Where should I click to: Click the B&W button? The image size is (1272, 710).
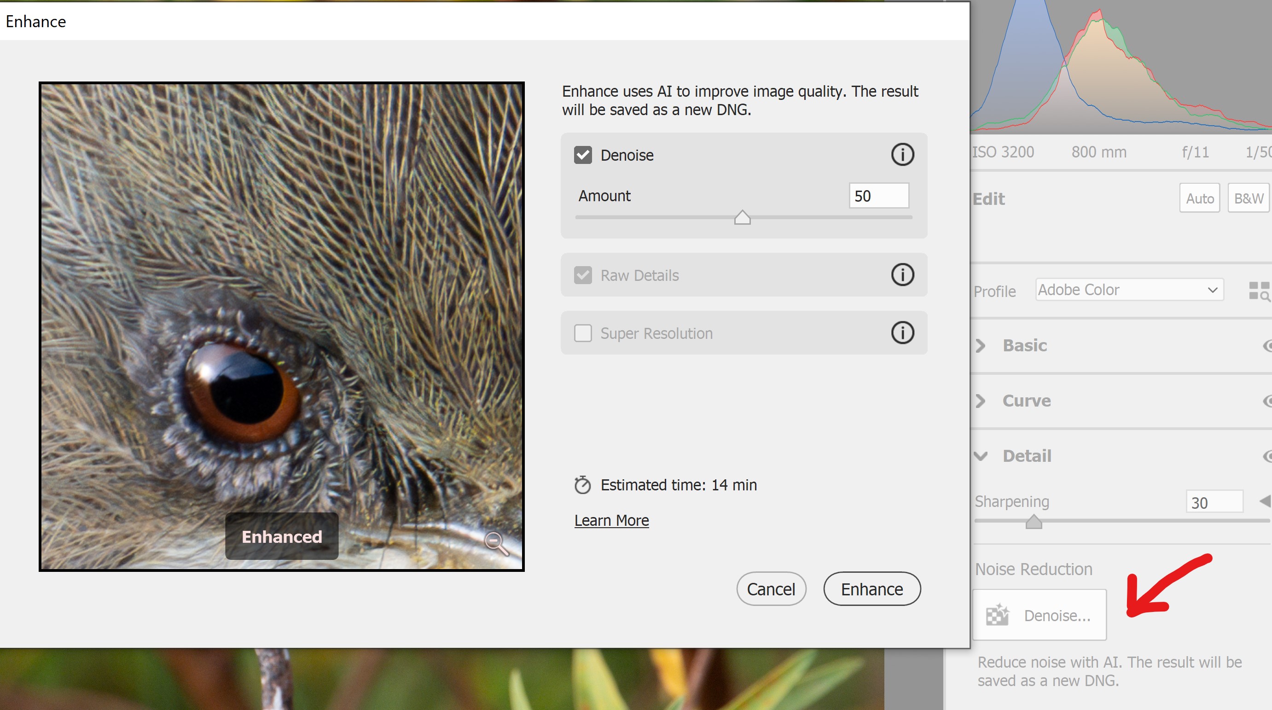click(1249, 198)
